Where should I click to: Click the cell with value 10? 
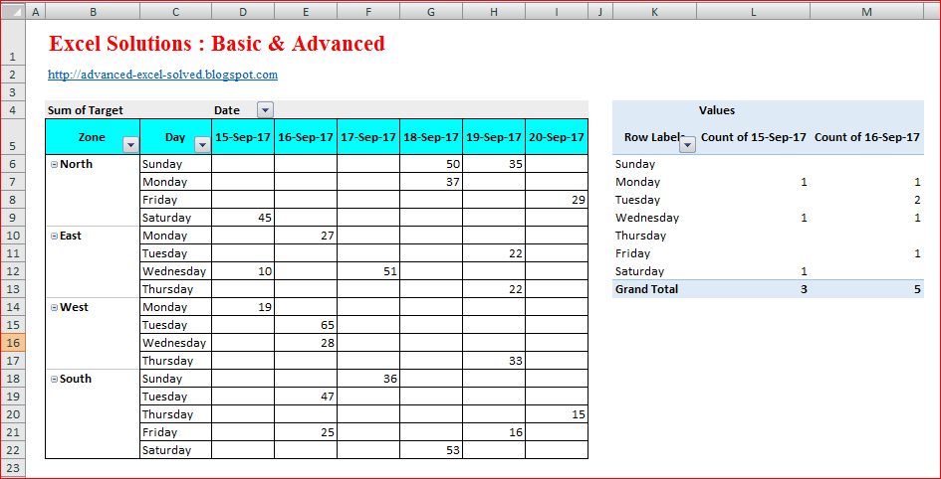click(243, 271)
